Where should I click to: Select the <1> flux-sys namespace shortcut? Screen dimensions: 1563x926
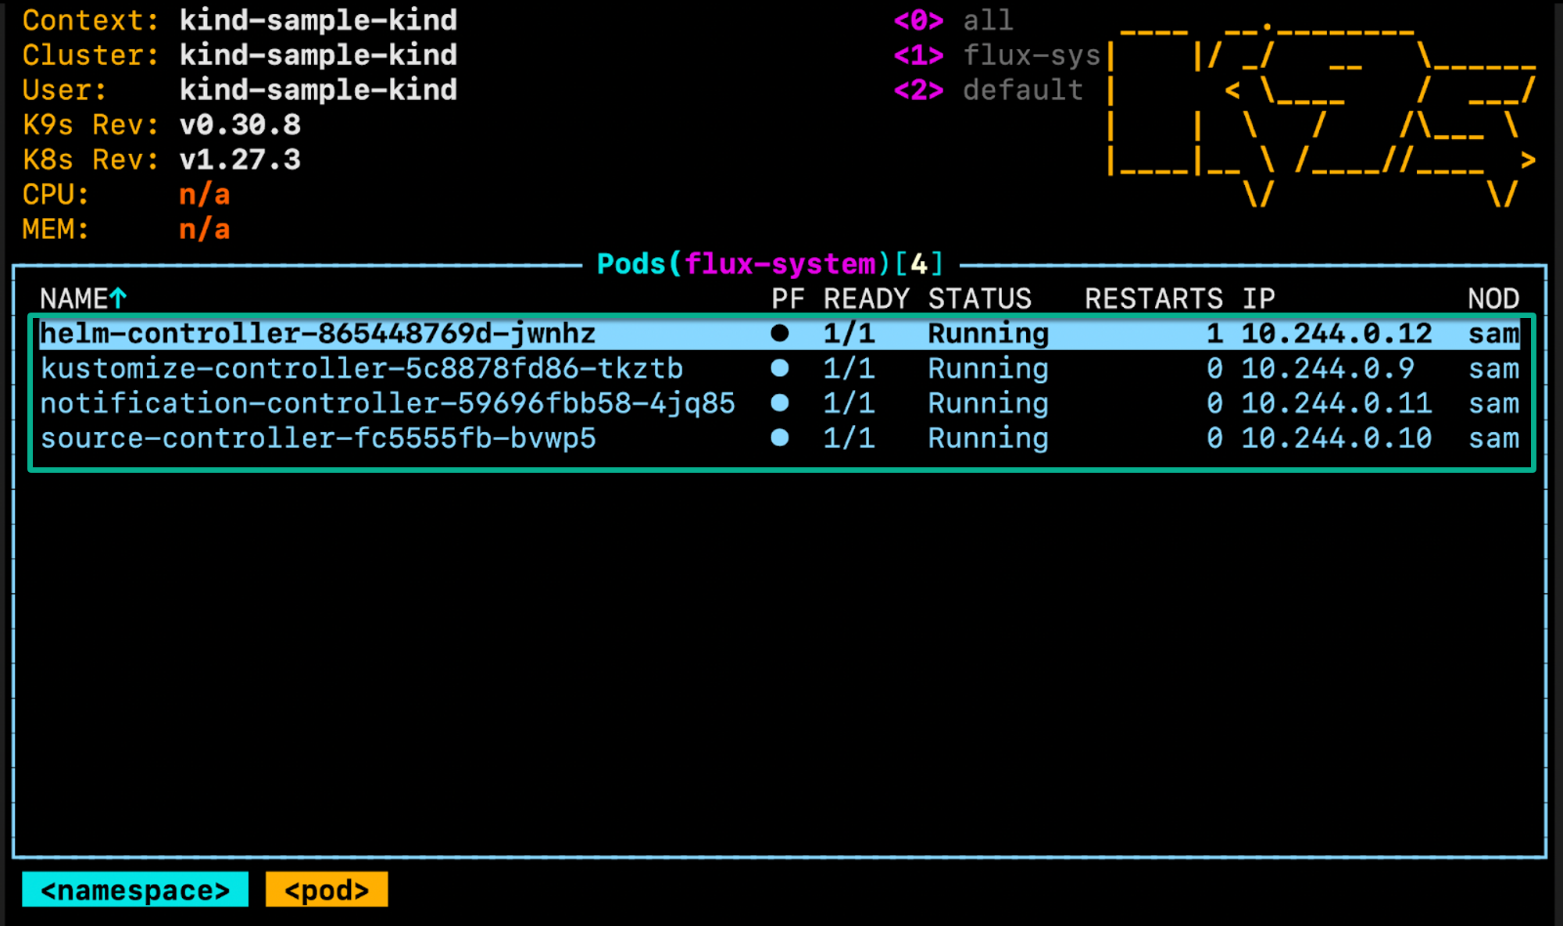tap(997, 55)
